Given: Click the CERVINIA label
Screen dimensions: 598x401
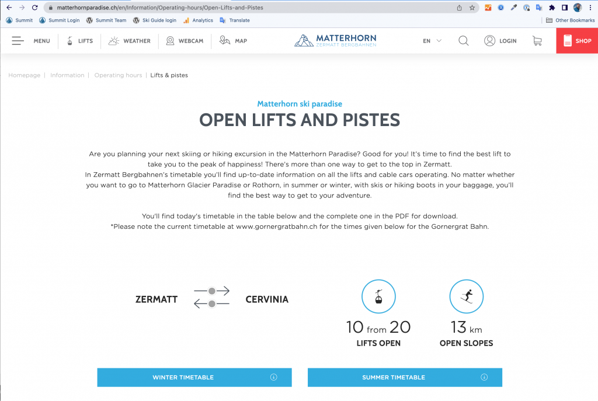Looking at the screenshot, I should pyautogui.click(x=267, y=299).
